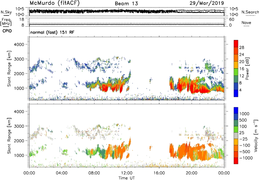Select the 16 label on Power colorbar

pyautogui.click(x=242, y=69)
